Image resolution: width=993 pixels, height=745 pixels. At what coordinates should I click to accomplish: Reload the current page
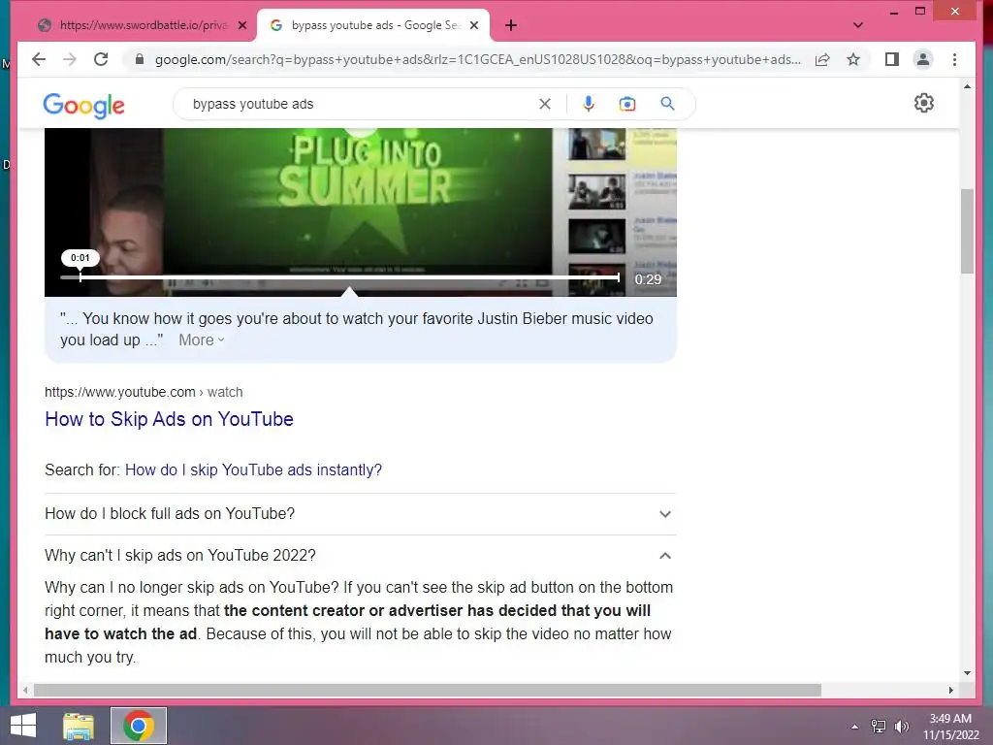101,59
